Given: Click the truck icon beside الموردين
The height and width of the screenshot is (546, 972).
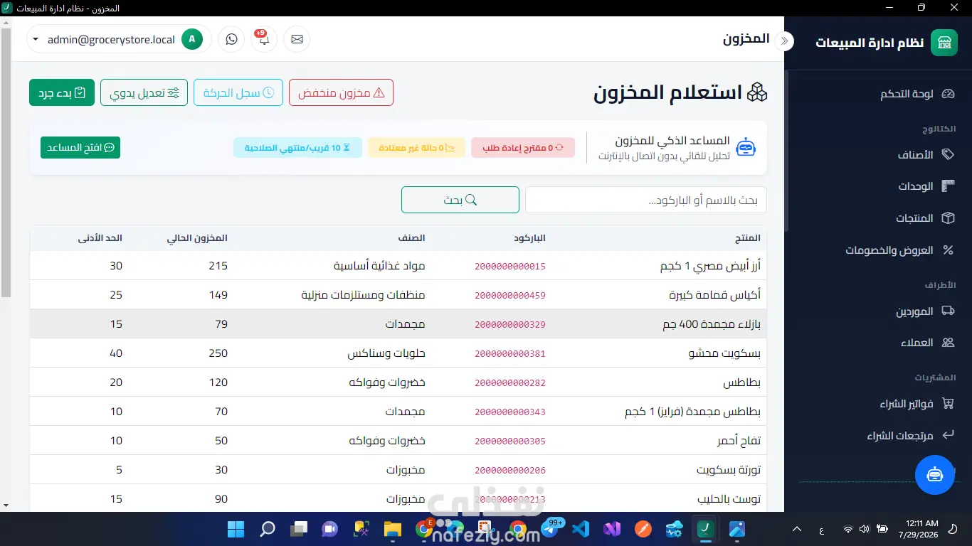Looking at the screenshot, I should pos(948,311).
